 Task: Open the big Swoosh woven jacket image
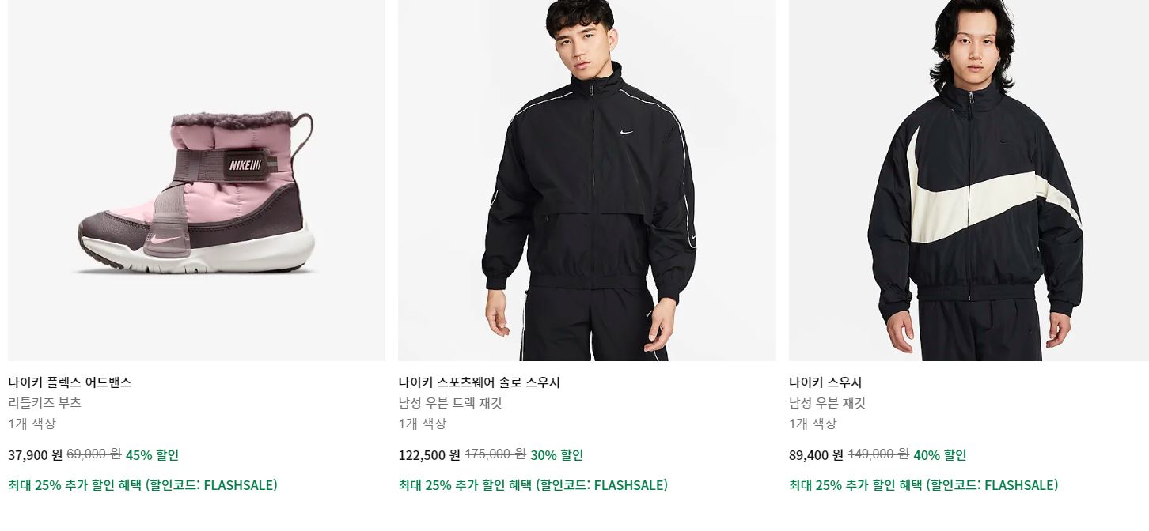coord(969,180)
